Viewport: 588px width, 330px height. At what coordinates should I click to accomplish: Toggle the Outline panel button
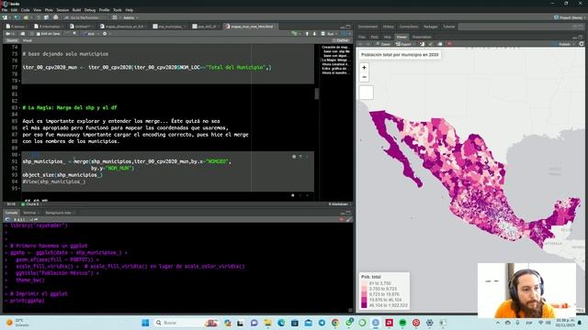tap(341, 40)
